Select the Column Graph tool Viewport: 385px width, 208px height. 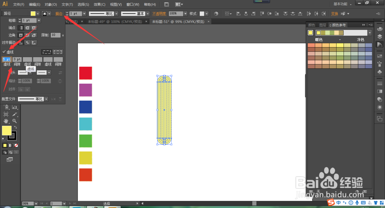[x=15, y=107]
